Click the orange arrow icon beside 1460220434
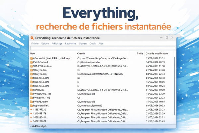This screenshot has width=199, height=133. click(31, 117)
